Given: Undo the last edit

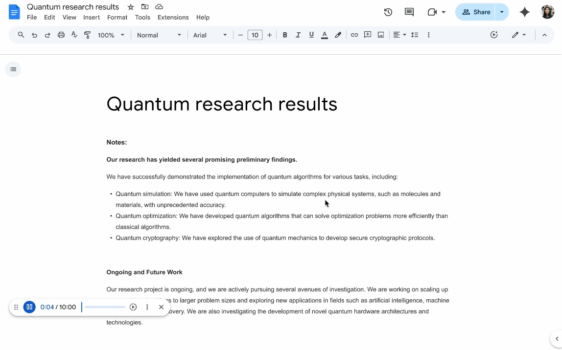Looking at the screenshot, I should (34, 35).
